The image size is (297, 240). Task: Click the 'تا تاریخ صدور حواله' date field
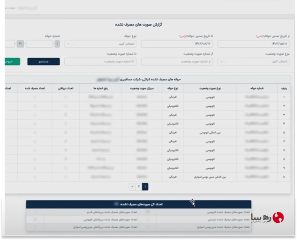177,44
